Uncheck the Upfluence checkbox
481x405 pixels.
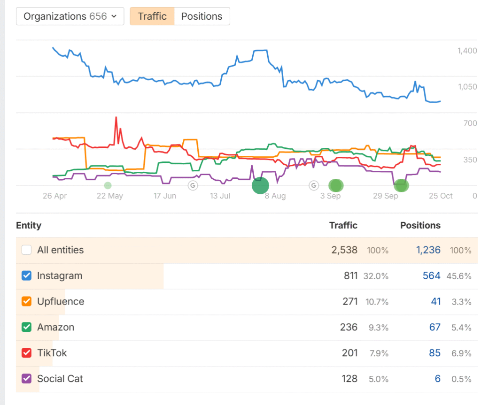pyautogui.click(x=27, y=301)
